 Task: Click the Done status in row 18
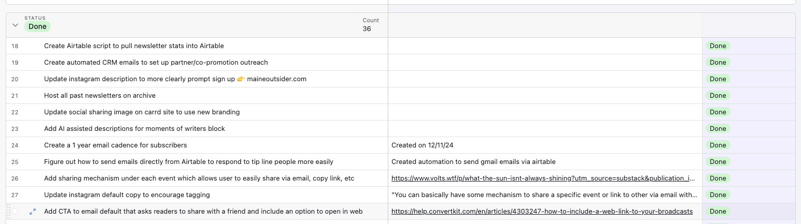(x=718, y=46)
